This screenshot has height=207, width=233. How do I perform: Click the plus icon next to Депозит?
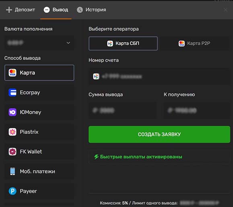click(x=9, y=10)
